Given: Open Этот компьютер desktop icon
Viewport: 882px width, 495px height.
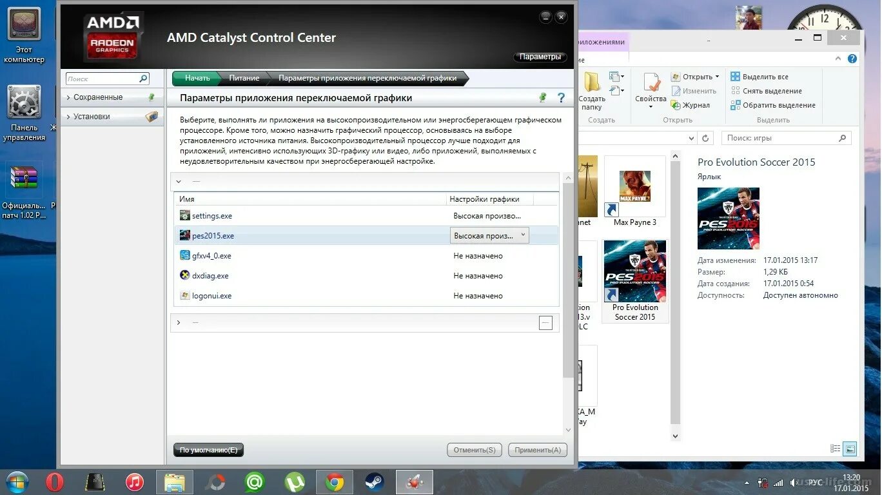Looking at the screenshot, I should (x=24, y=35).
